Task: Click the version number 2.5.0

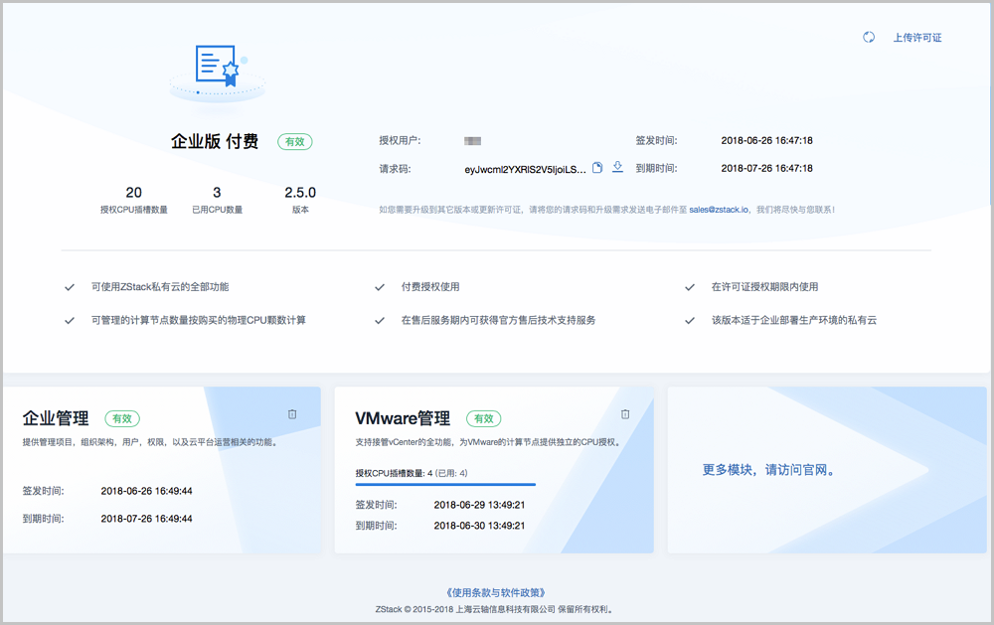Action: 300,193
